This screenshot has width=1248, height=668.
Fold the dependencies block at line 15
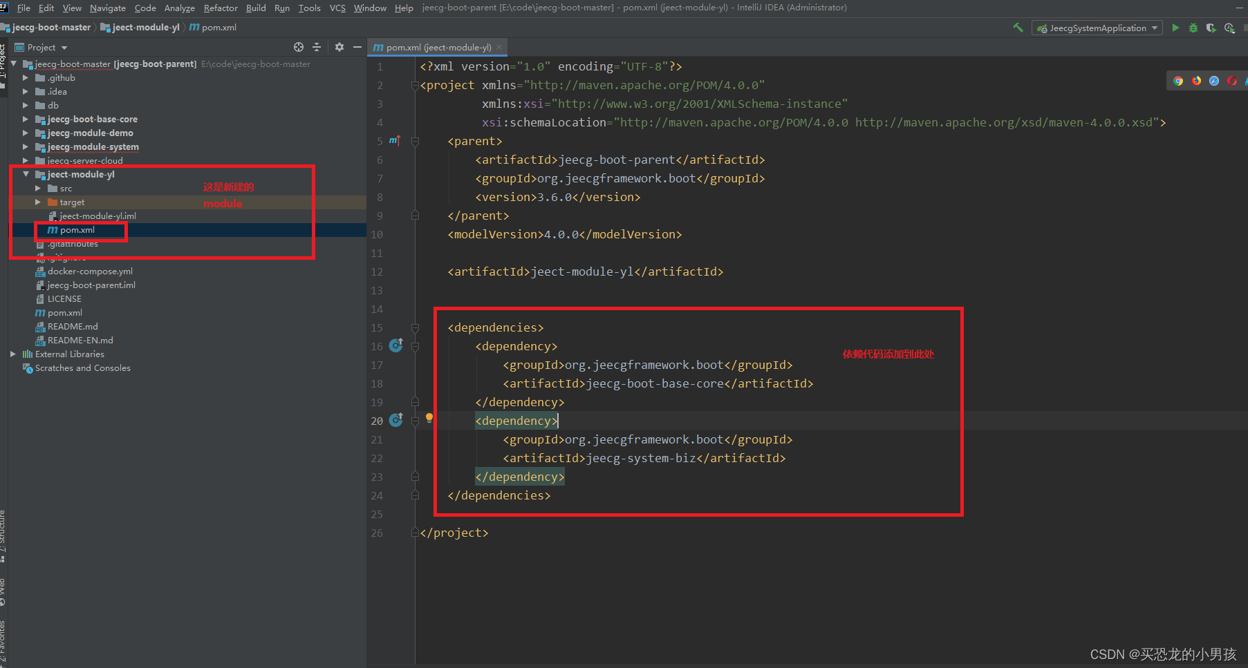[x=415, y=327]
